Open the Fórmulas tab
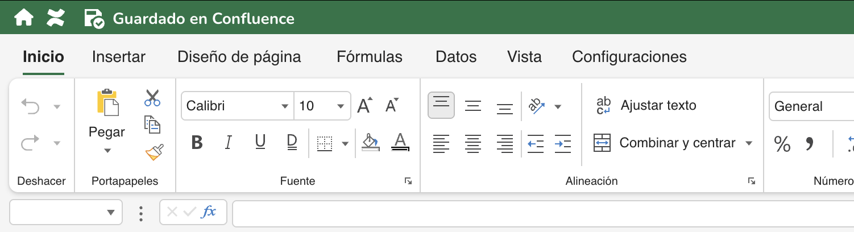854x232 pixels. coord(369,57)
